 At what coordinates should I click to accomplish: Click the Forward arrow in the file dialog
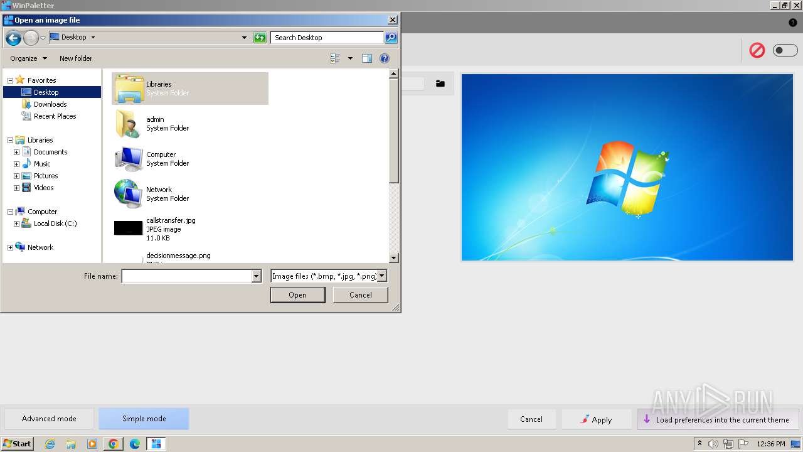(31, 38)
